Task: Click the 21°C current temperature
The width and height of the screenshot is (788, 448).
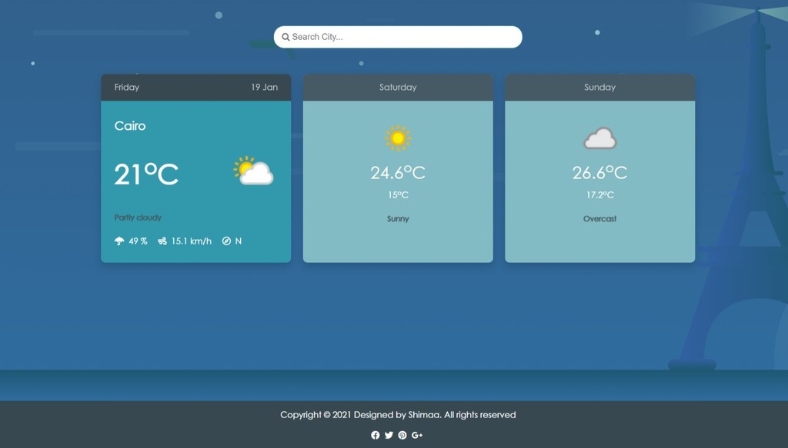Action: tap(146, 174)
